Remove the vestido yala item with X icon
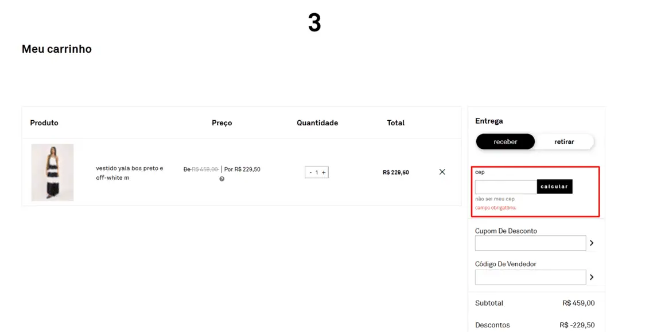Viewport: 657px width, 332px height. [x=442, y=172]
